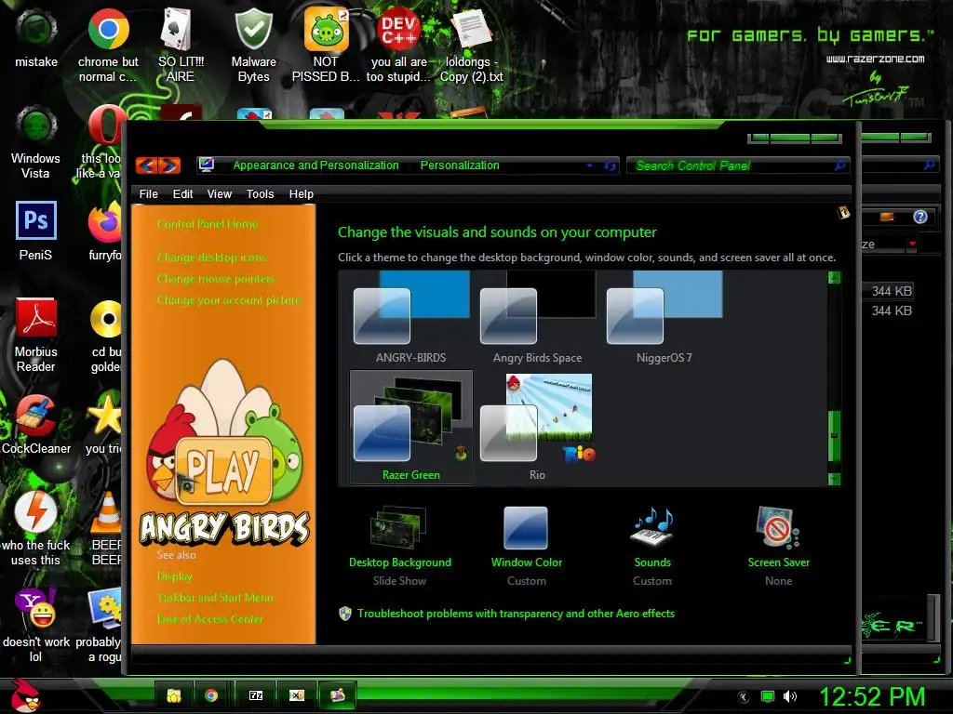Click Change your account picture link
The width and height of the screenshot is (953, 714).
pyautogui.click(x=229, y=300)
